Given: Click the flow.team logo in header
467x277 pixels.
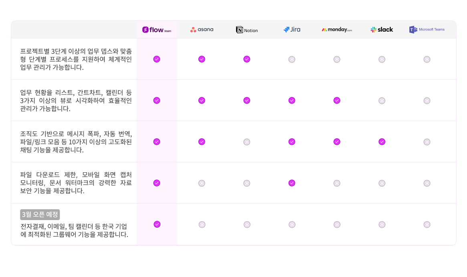Looking at the screenshot, I should click(157, 30).
